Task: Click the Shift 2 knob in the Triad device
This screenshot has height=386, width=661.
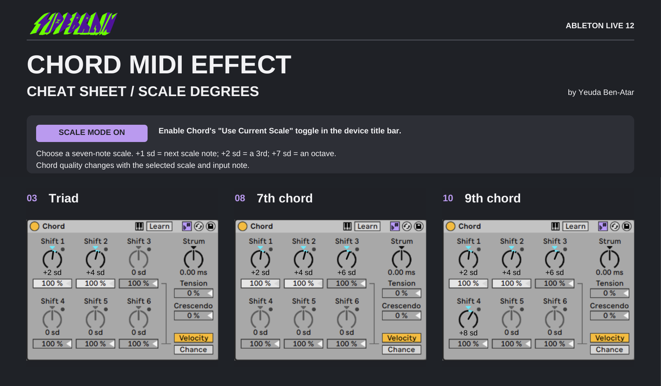Action: pyautogui.click(x=95, y=258)
